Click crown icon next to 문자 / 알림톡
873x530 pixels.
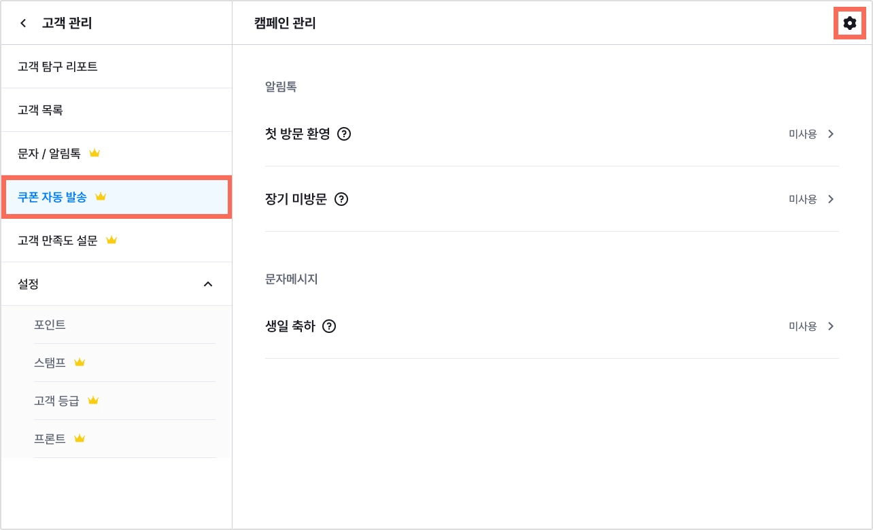pos(95,153)
